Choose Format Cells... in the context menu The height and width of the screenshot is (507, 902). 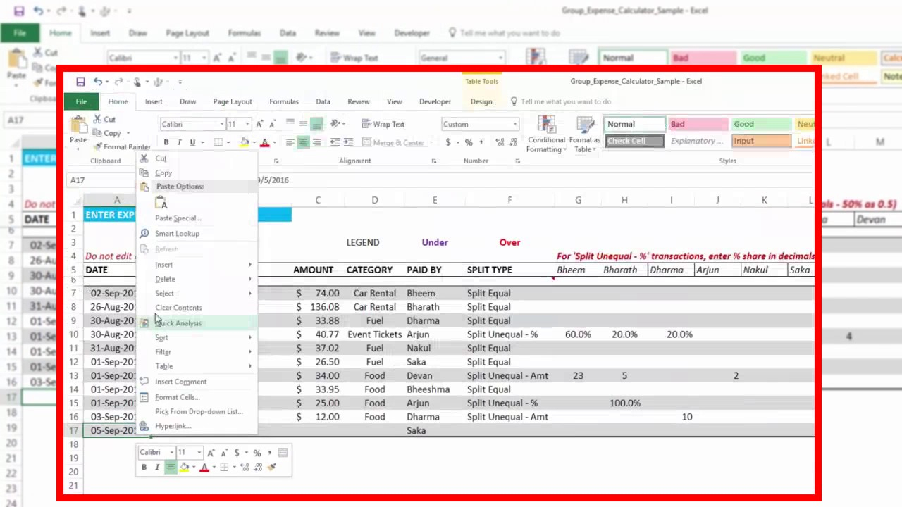coord(178,397)
